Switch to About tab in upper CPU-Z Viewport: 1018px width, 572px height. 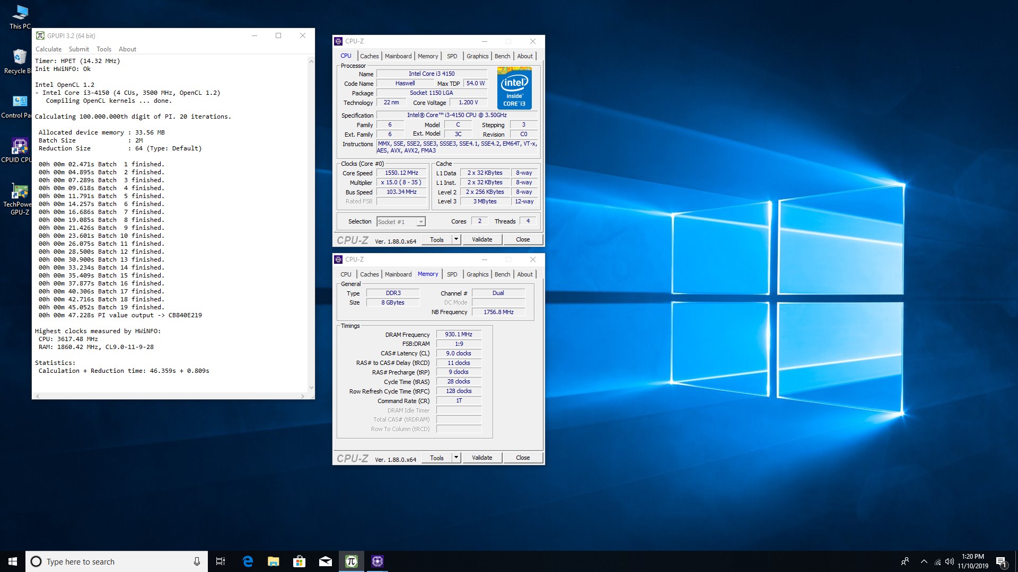(x=525, y=56)
